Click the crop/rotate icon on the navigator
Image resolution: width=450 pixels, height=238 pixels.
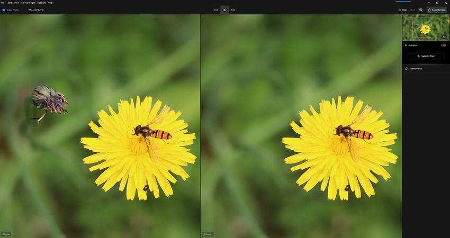(x=444, y=37)
